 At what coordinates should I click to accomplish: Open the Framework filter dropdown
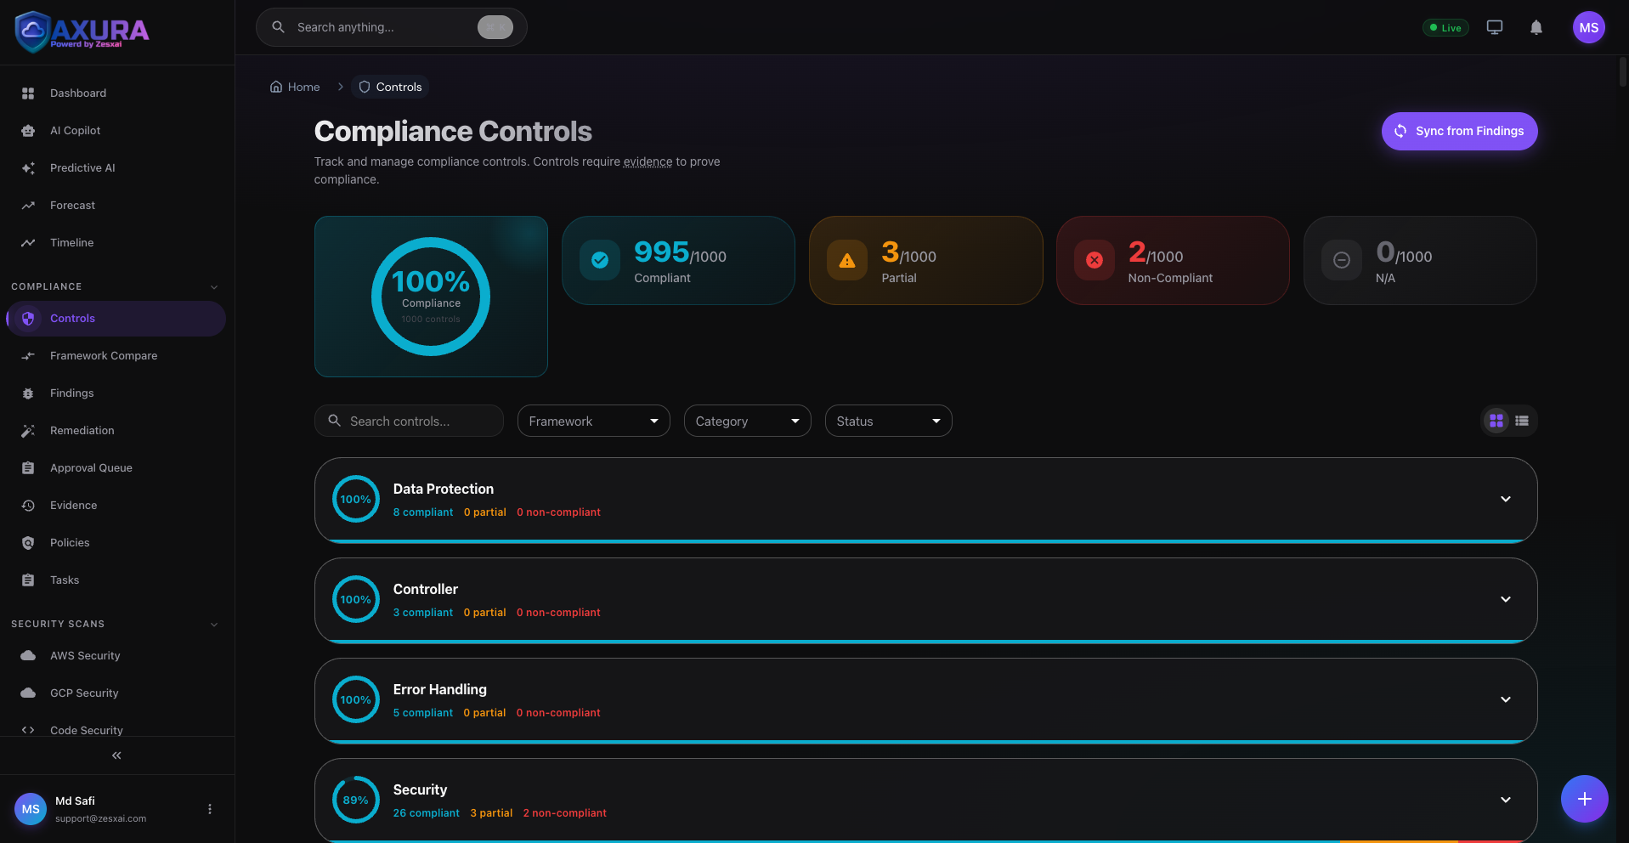pyautogui.click(x=594, y=421)
